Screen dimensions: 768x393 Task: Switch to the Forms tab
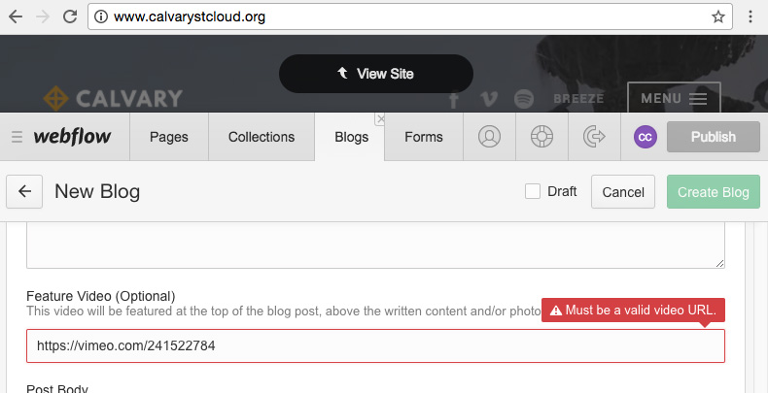(x=424, y=138)
